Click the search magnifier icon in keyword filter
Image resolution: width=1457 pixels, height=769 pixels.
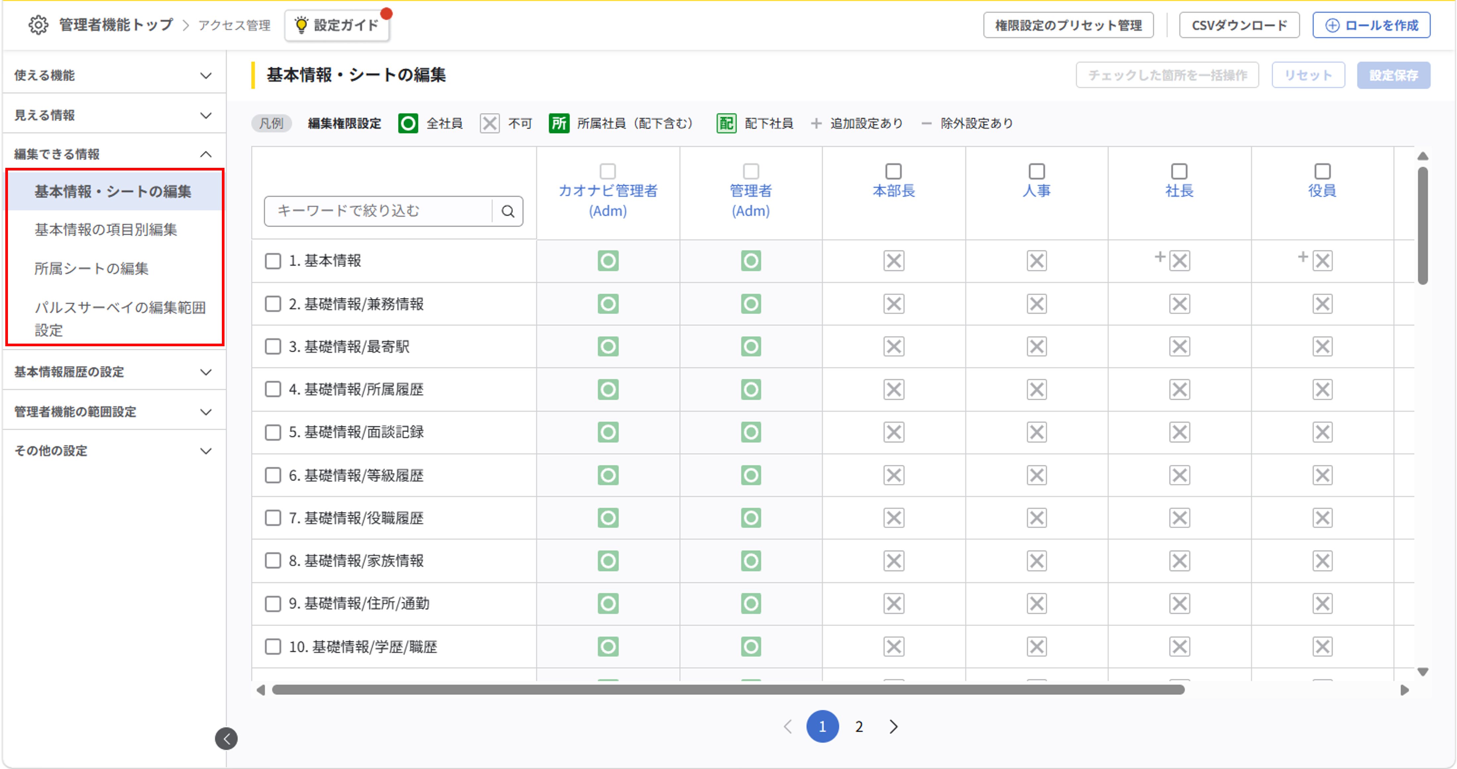[x=508, y=211]
